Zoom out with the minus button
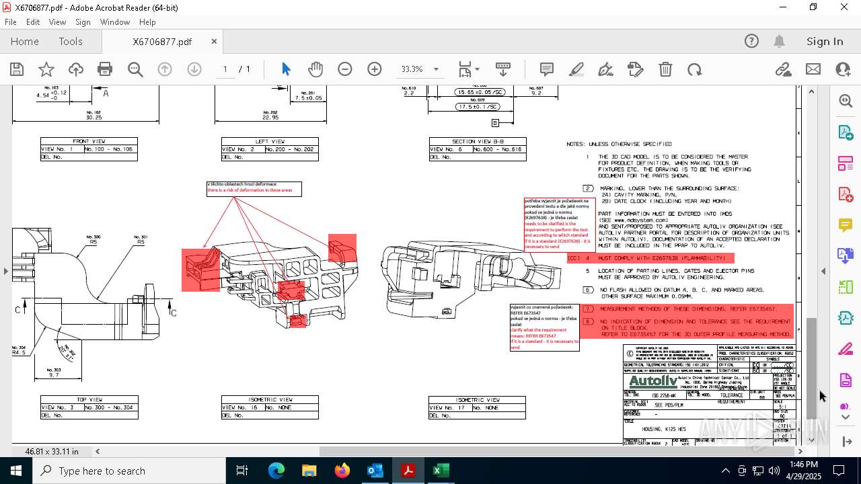The height and width of the screenshot is (484, 861). coord(345,69)
